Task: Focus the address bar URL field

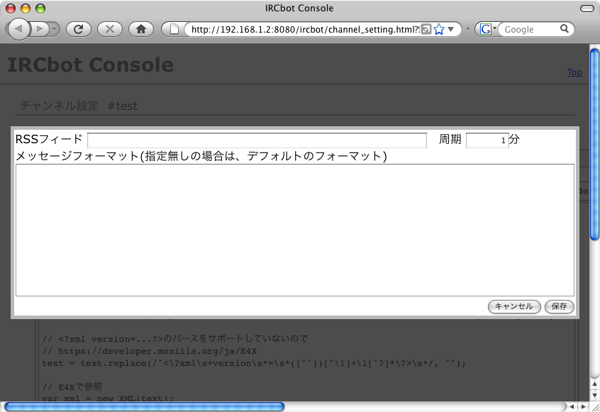Action: (x=305, y=30)
